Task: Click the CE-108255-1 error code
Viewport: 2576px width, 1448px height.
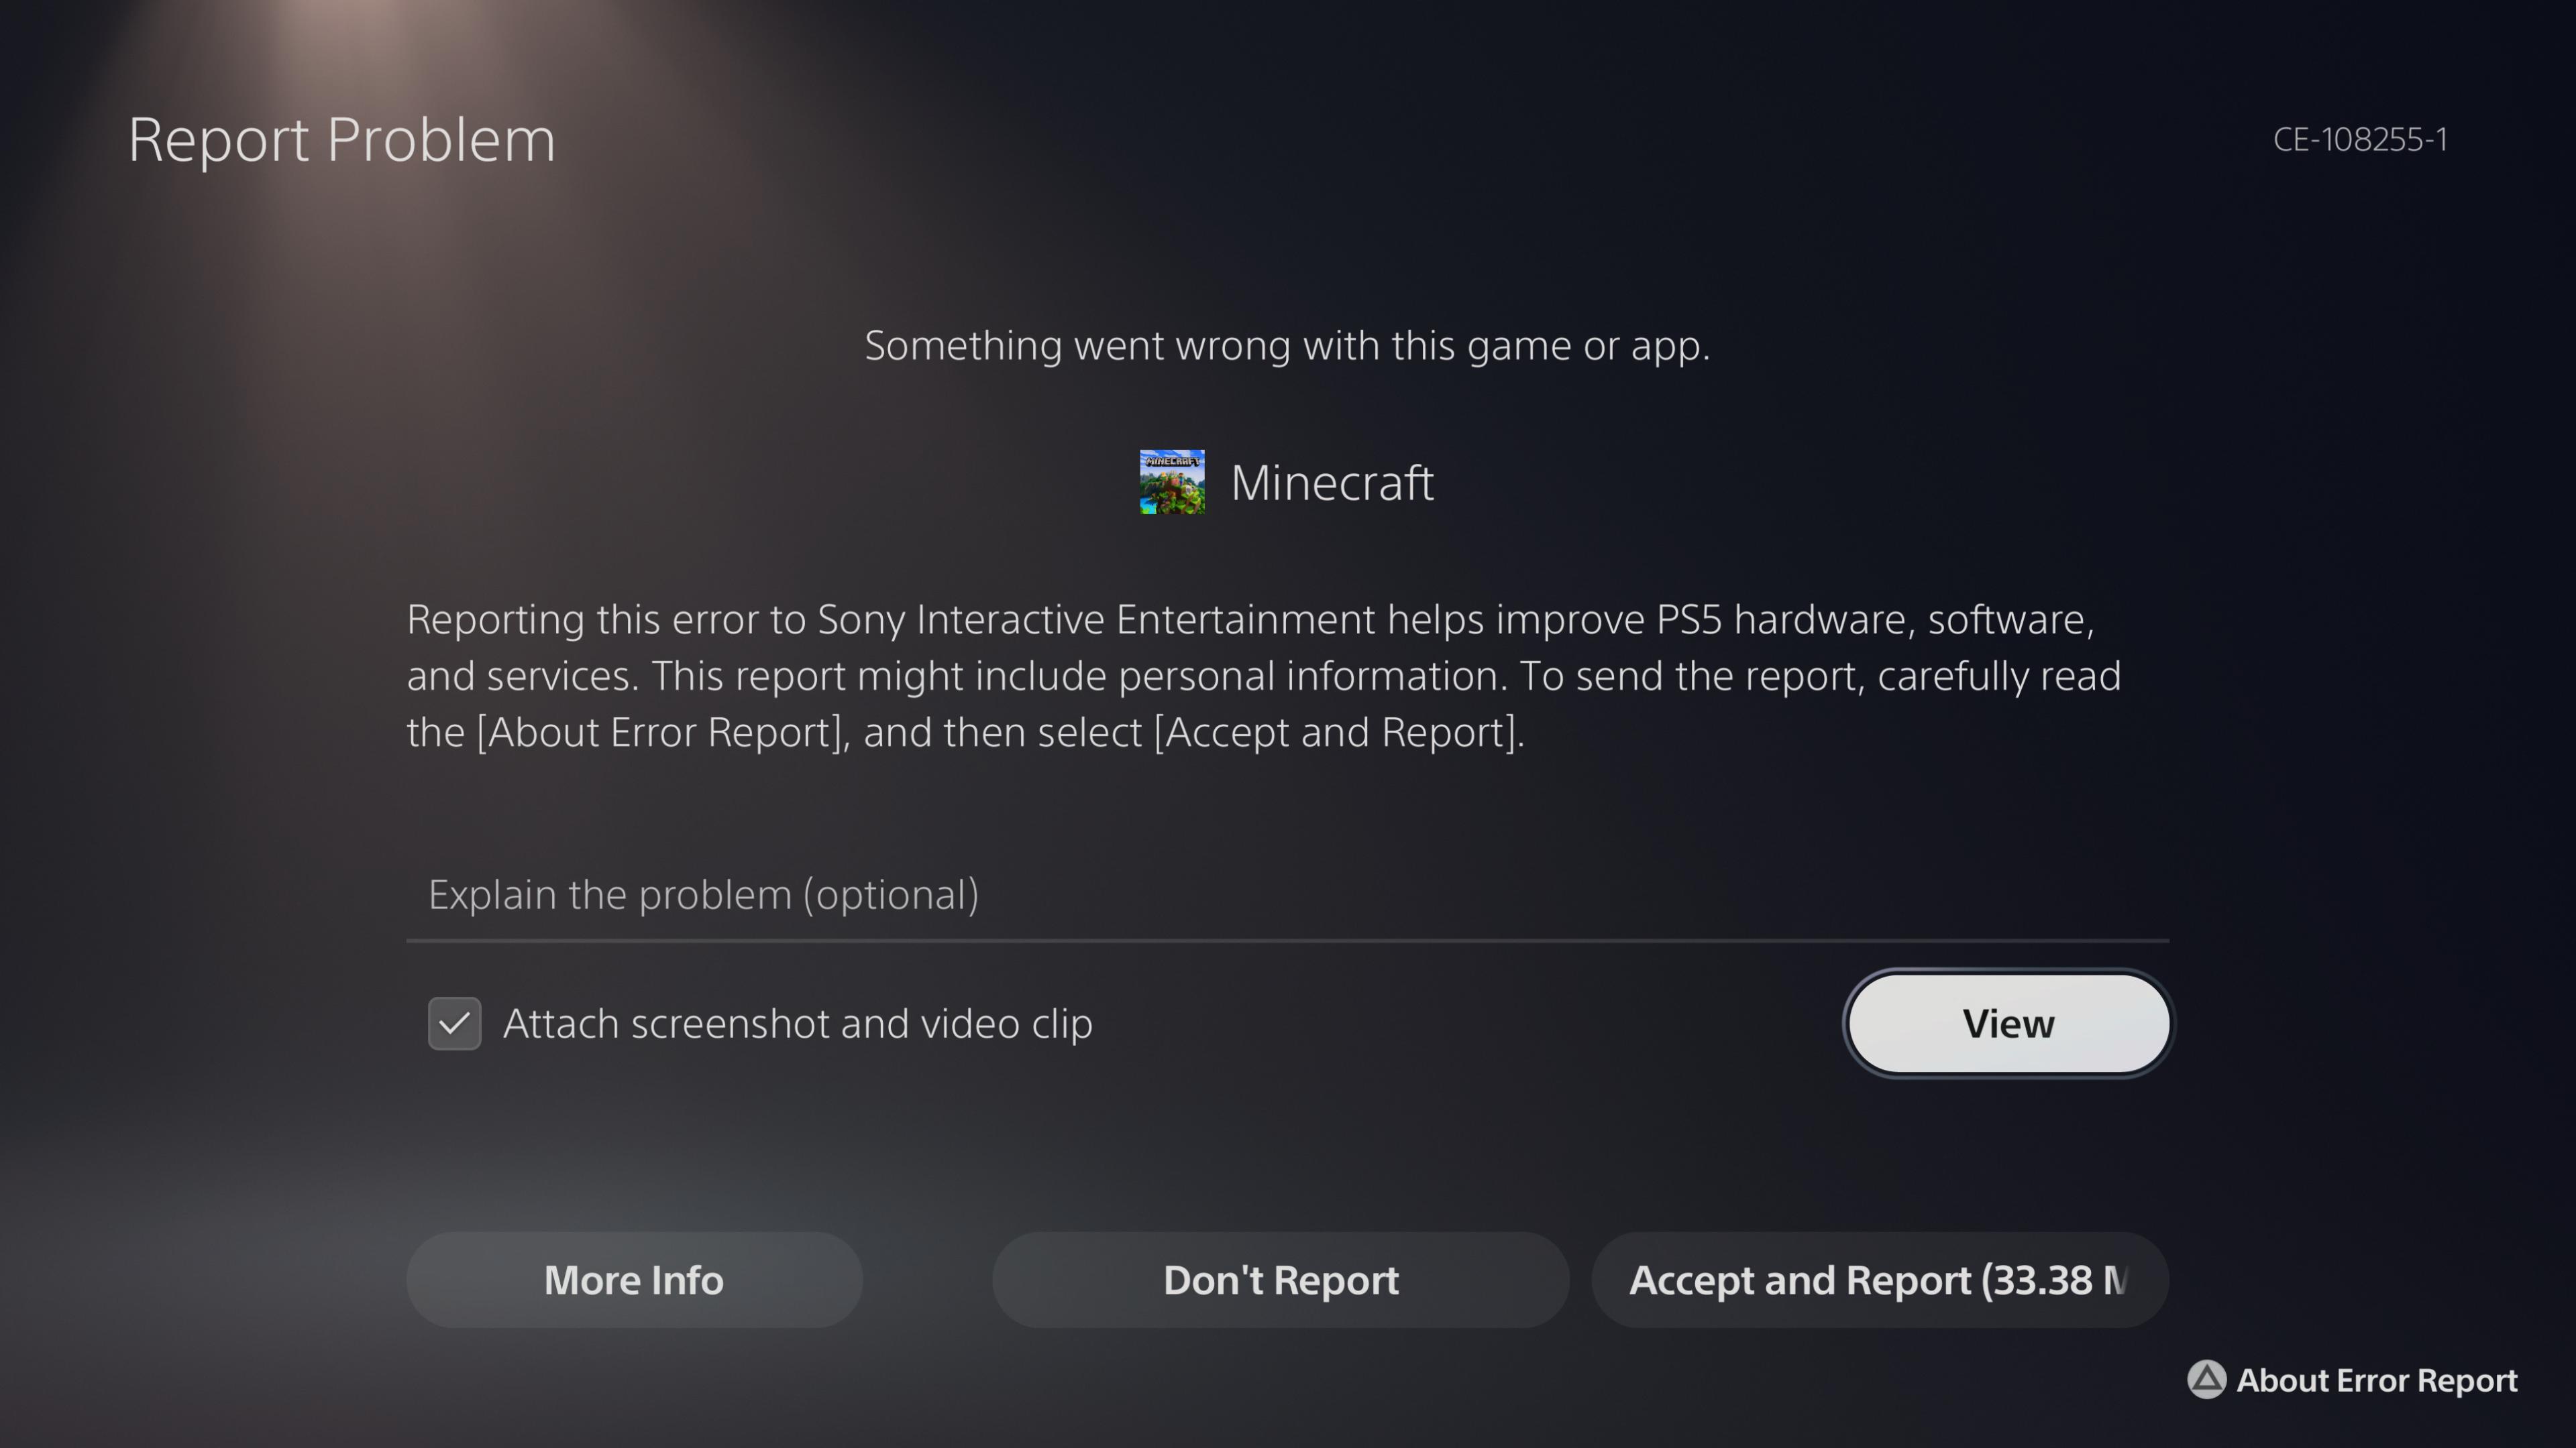Action: pyautogui.click(x=2359, y=139)
